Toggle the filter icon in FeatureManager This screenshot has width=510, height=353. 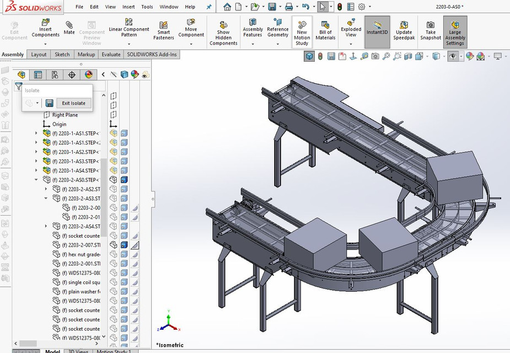(x=19, y=87)
